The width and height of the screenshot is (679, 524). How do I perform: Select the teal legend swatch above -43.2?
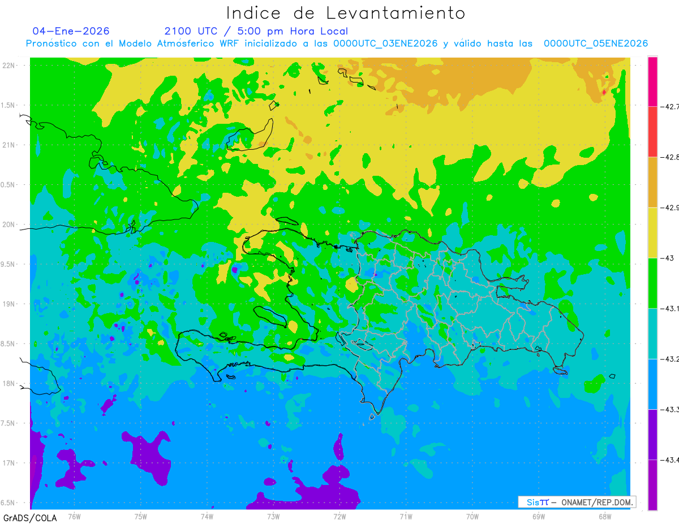pos(652,334)
